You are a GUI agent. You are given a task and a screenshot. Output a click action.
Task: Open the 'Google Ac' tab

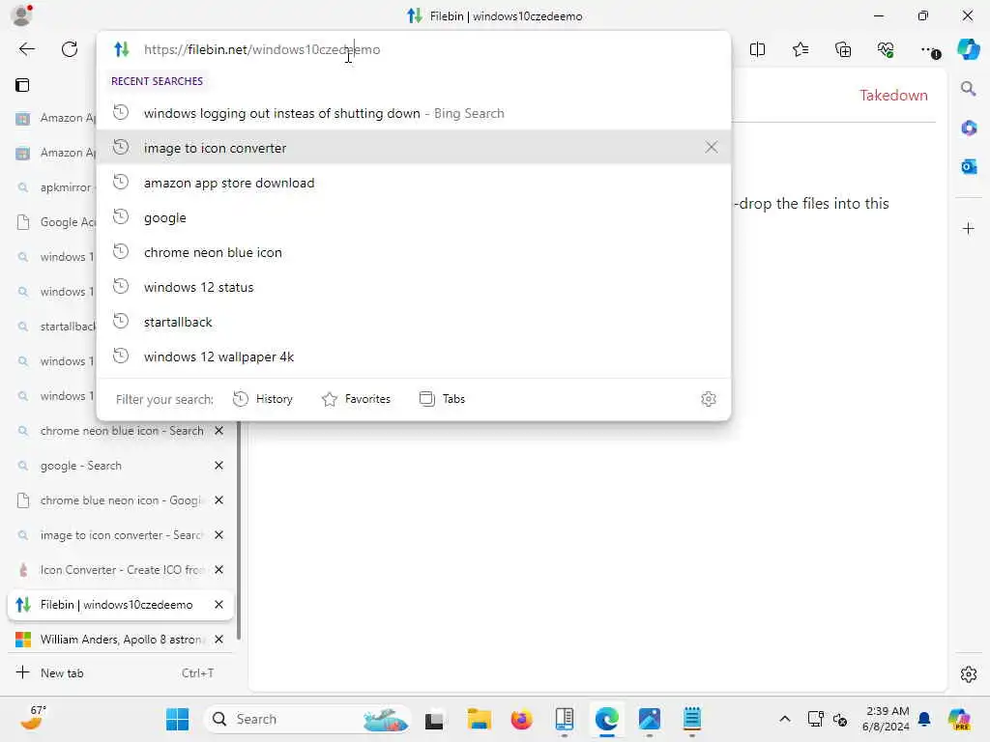point(53,222)
